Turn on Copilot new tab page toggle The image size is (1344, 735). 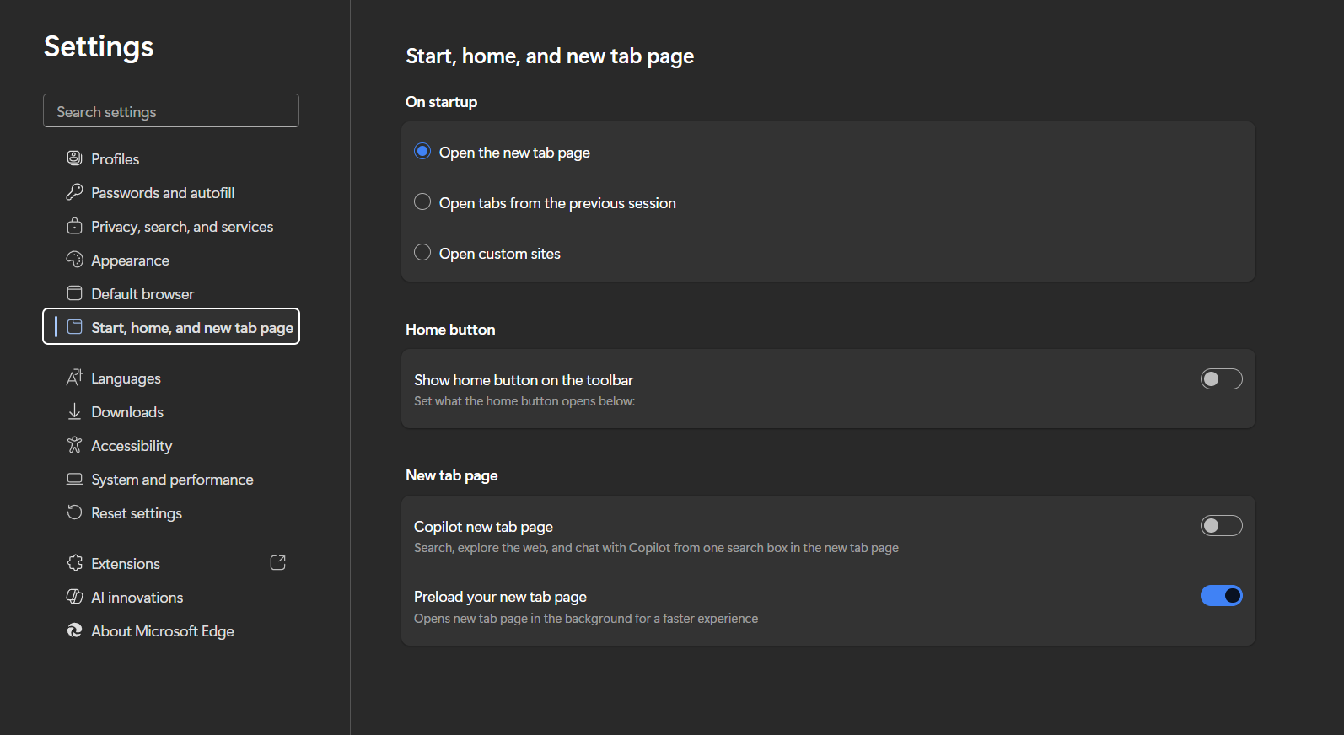point(1221,526)
